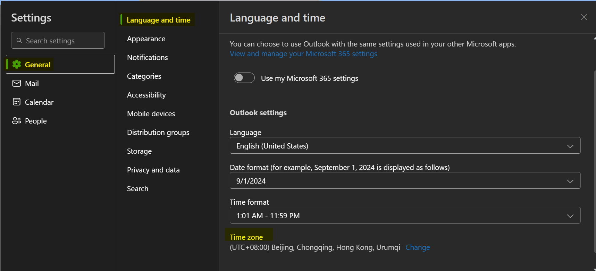Click View and manage Microsoft 365 settings link
This screenshot has height=271, width=596.
pos(303,53)
